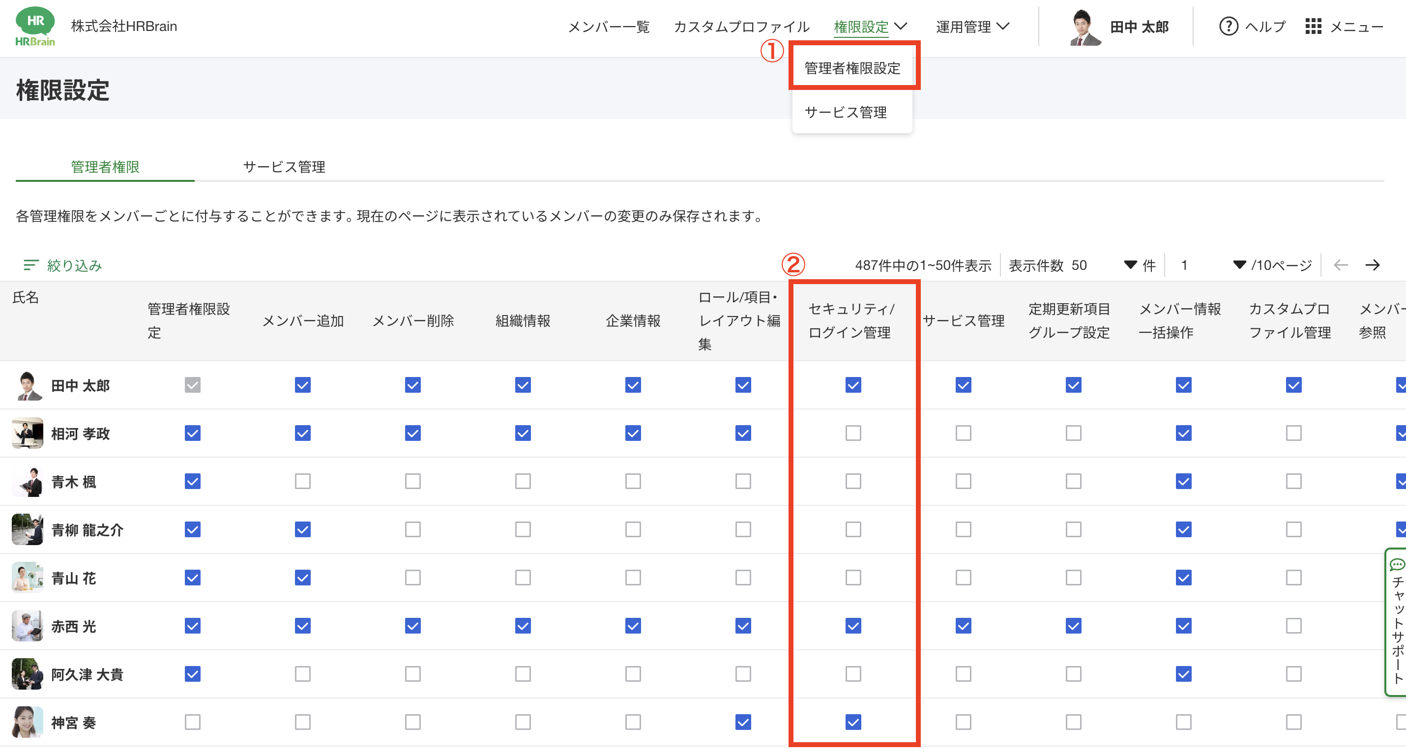Check 管理者権限設定 for 神宮 奏

(192, 722)
